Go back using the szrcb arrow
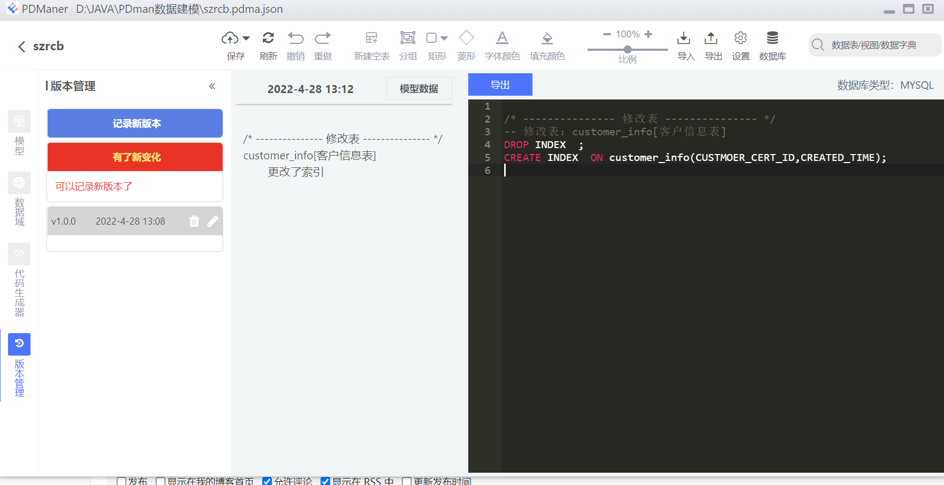This screenshot has width=944, height=485. point(22,47)
